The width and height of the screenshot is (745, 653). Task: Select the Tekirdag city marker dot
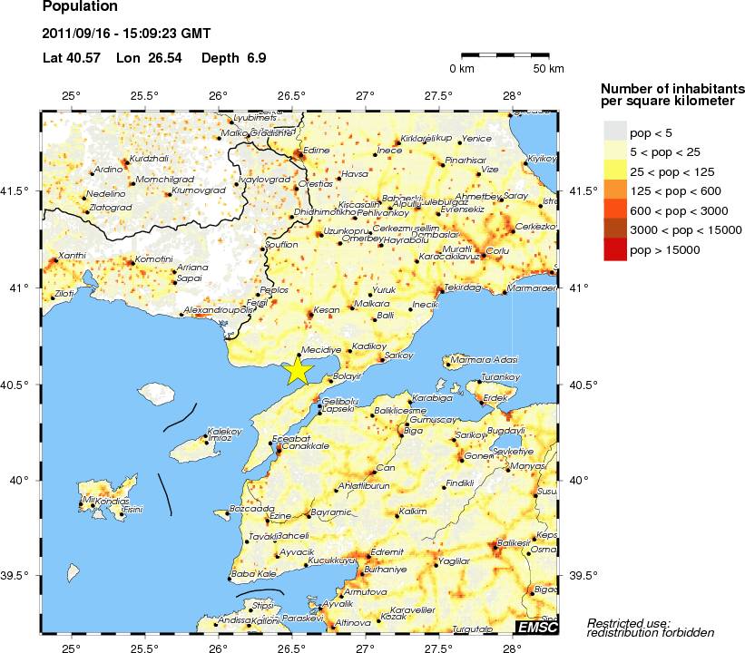[441, 290]
